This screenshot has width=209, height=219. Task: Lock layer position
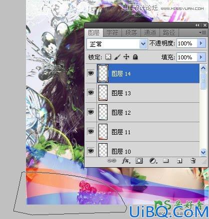coord(126,57)
